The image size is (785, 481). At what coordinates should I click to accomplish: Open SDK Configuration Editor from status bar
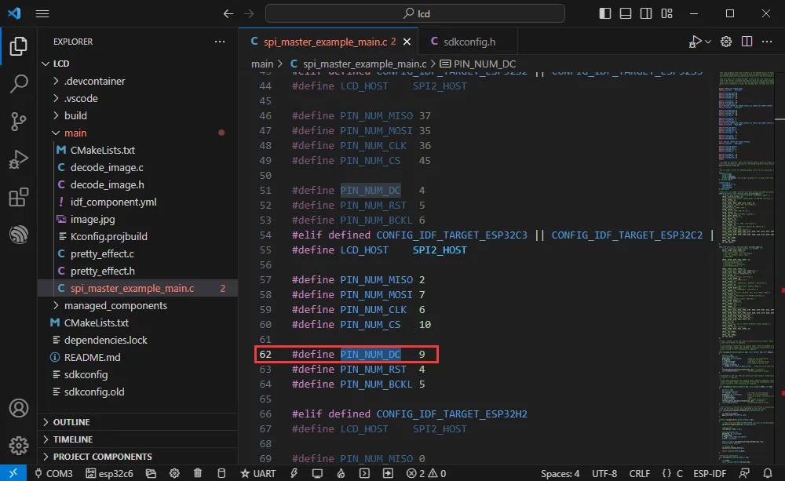[x=174, y=472]
